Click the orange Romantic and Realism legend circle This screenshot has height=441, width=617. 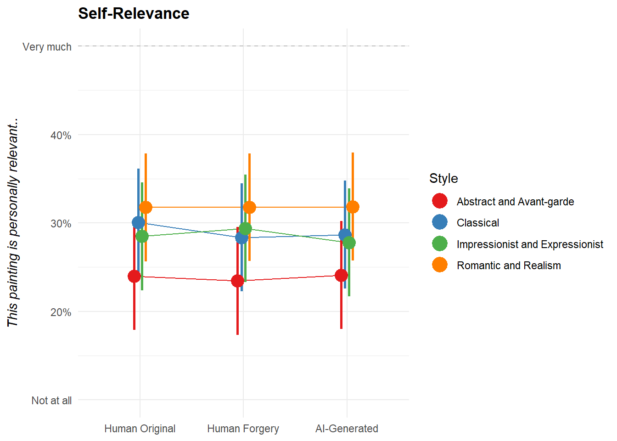click(439, 265)
